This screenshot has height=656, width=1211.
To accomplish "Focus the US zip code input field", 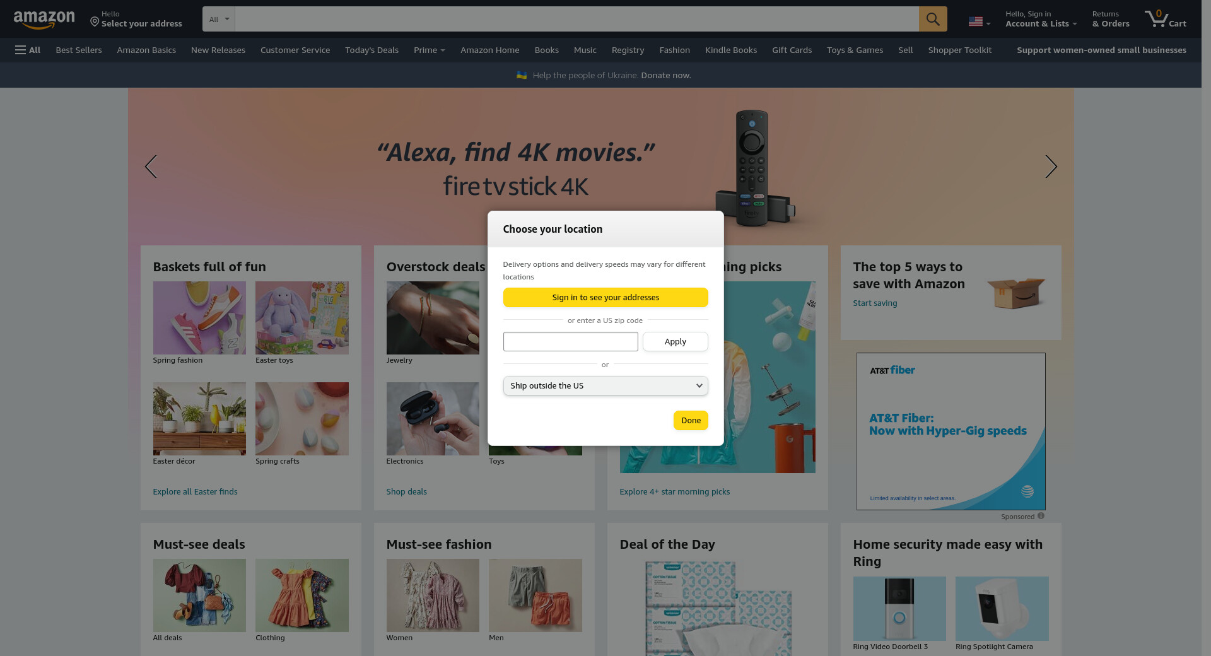I will pos(570,341).
